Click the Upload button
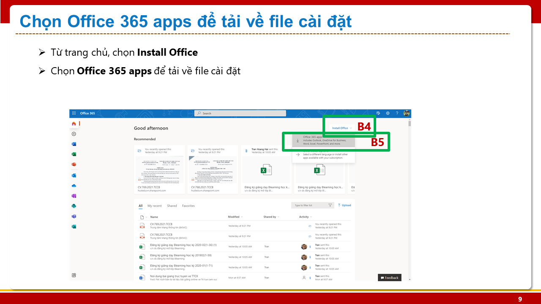541x304 pixels. point(344,205)
